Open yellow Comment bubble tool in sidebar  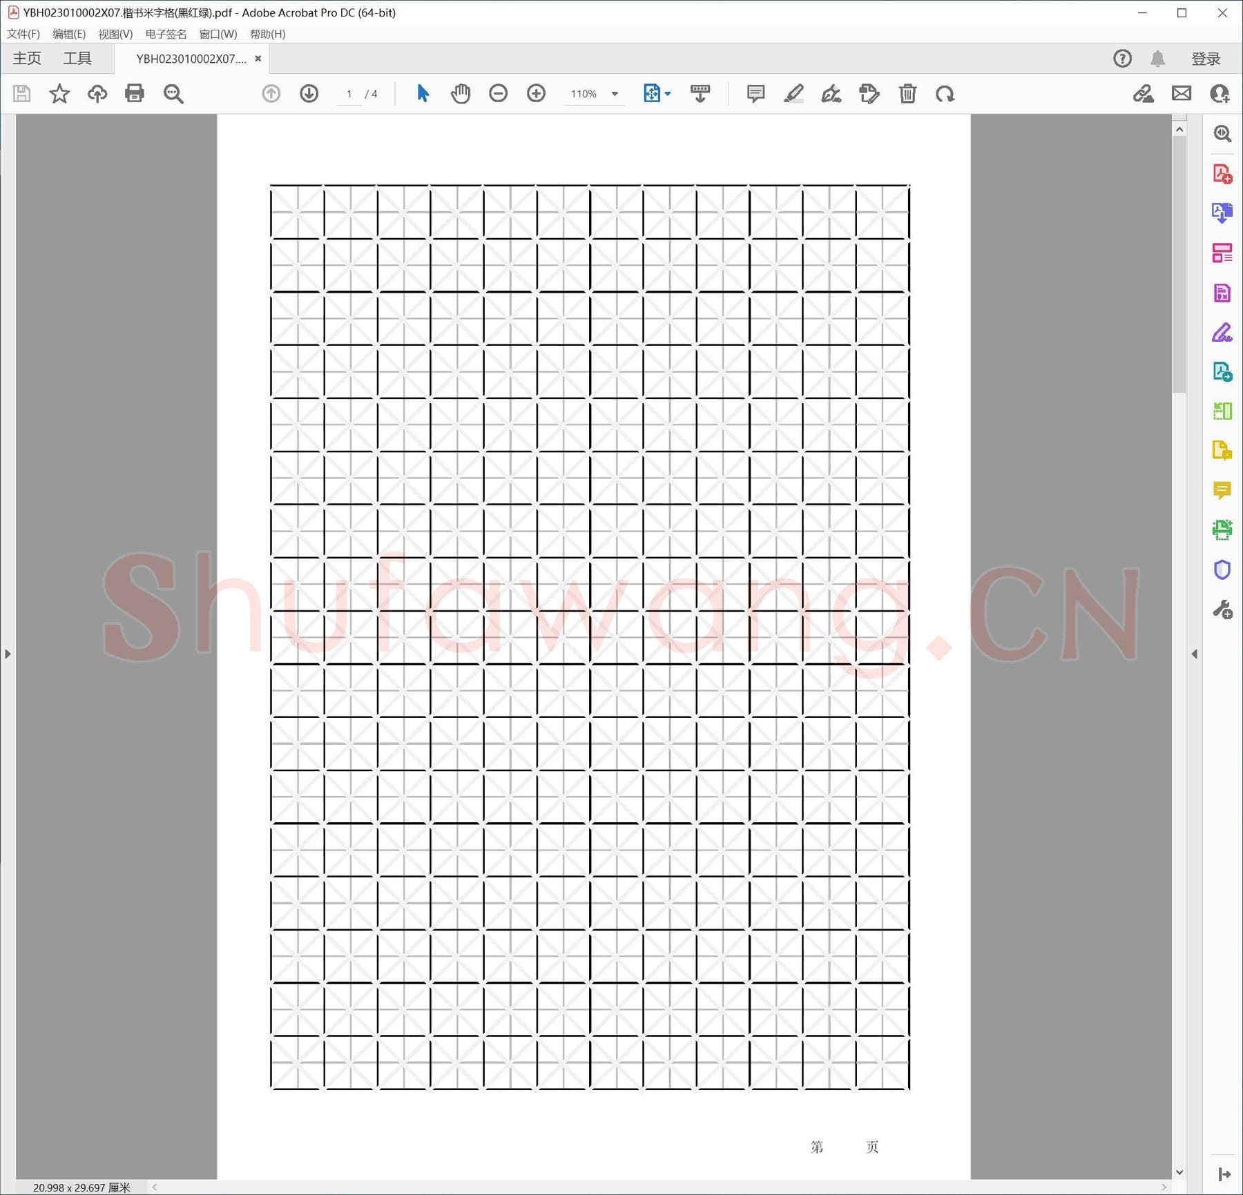[1222, 491]
